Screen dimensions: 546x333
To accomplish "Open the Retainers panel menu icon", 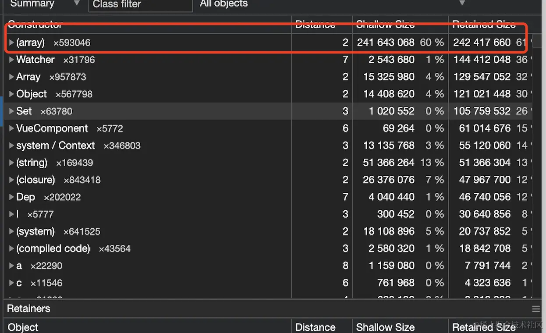I will tap(536, 309).
